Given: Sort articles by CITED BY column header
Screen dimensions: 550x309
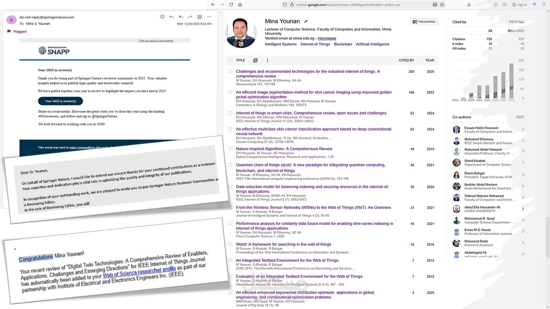Looking at the screenshot, I should tap(406, 61).
